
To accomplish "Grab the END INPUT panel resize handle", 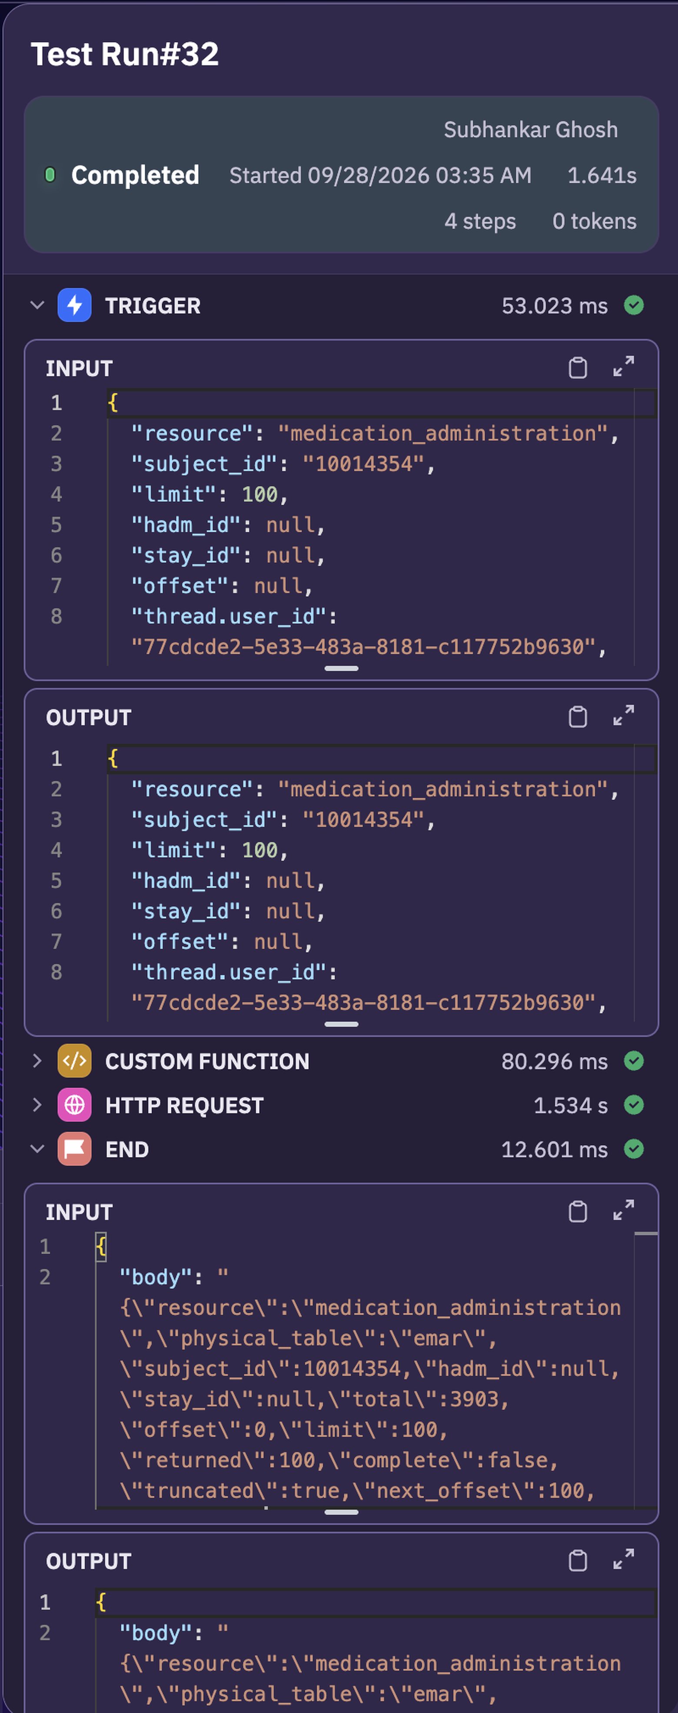I will (x=341, y=1511).
